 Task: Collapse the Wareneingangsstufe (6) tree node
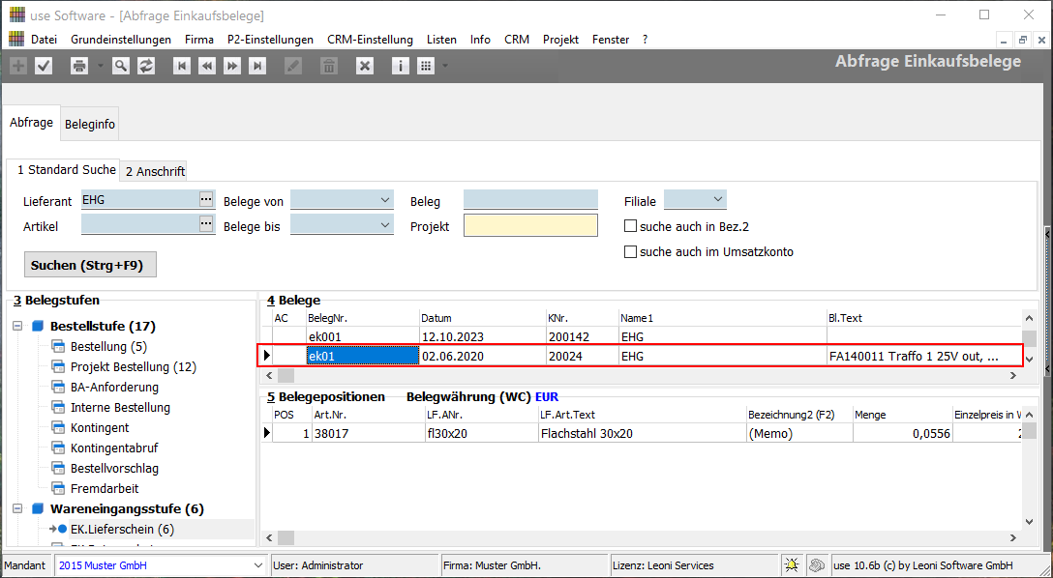[x=17, y=509]
